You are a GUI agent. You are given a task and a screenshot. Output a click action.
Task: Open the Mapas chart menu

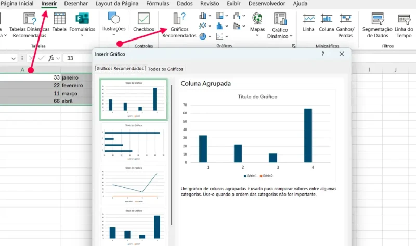click(x=257, y=24)
